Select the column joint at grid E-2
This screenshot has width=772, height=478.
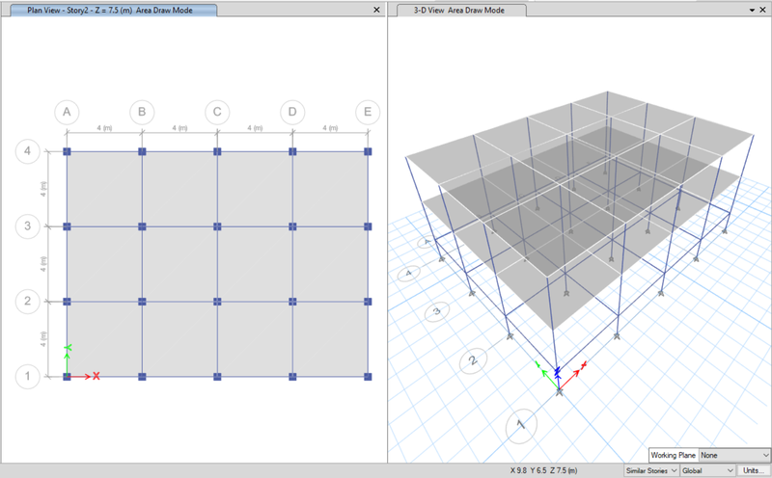point(368,302)
